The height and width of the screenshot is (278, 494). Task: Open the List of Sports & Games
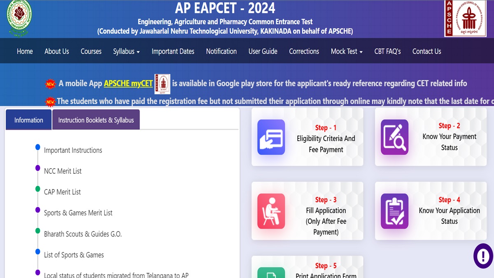[x=74, y=255]
